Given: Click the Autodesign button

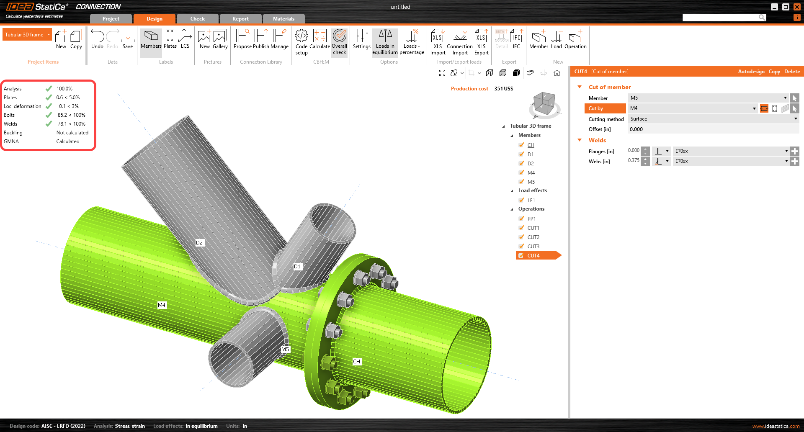Looking at the screenshot, I should click(x=751, y=72).
